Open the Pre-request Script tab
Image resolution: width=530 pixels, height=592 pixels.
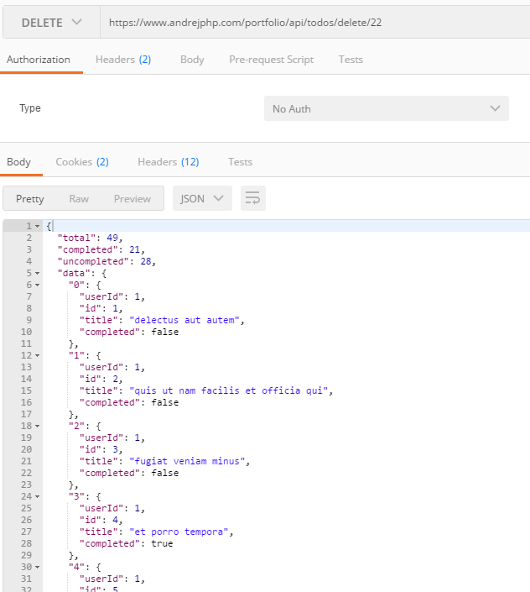(x=272, y=60)
